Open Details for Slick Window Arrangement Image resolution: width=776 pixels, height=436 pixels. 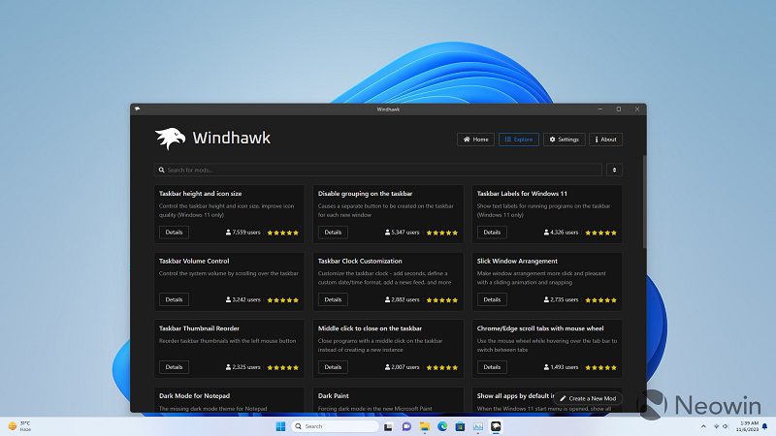(492, 300)
